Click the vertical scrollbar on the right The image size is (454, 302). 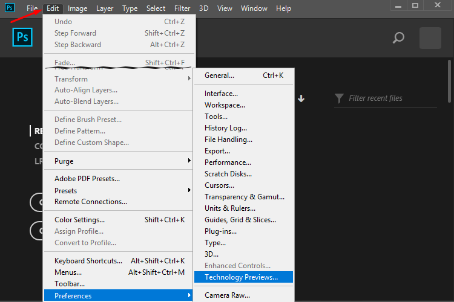(449, 81)
